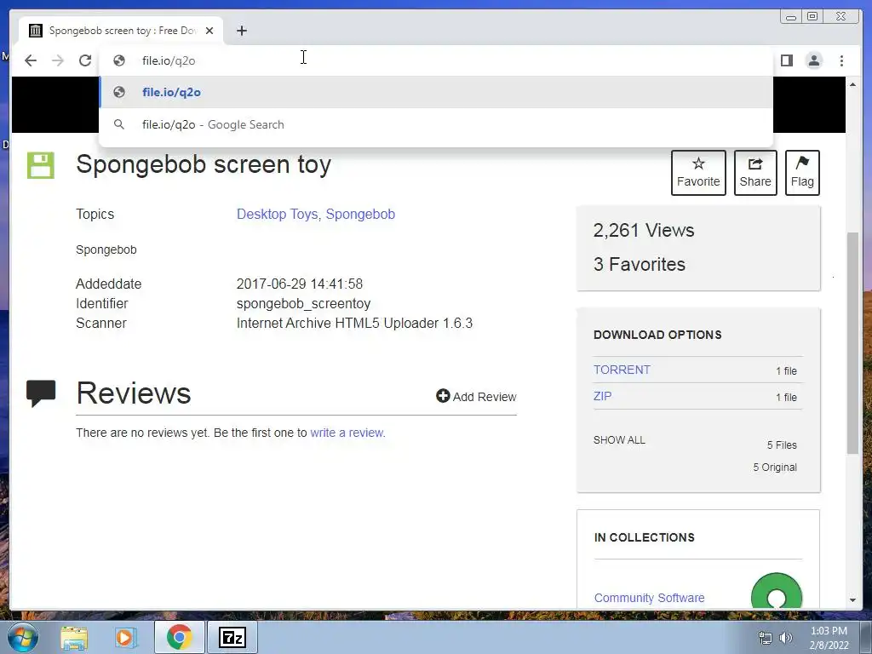Viewport: 872px width, 654px height.
Task: Open Windows Explorer from the taskbar
Action: (x=74, y=638)
